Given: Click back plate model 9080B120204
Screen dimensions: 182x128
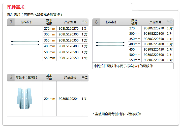Looking at the screenshot, I should coord(69,99).
